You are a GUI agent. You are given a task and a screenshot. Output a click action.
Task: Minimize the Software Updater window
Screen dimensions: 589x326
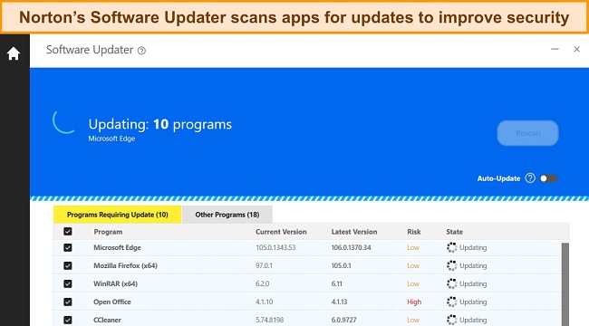coord(555,49)
